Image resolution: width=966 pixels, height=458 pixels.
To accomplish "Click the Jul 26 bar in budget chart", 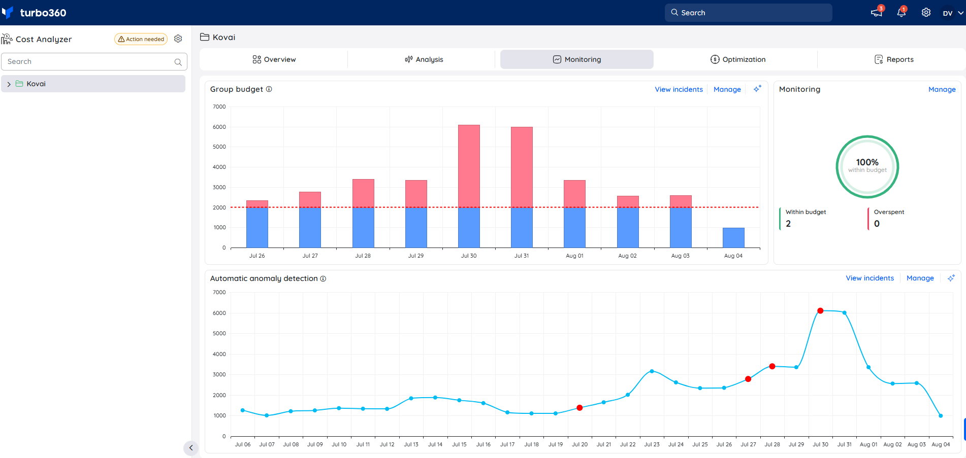I will click(257, 224).
